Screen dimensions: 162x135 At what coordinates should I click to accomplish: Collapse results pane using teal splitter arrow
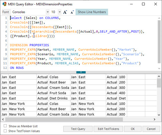[x=81, y=72]
